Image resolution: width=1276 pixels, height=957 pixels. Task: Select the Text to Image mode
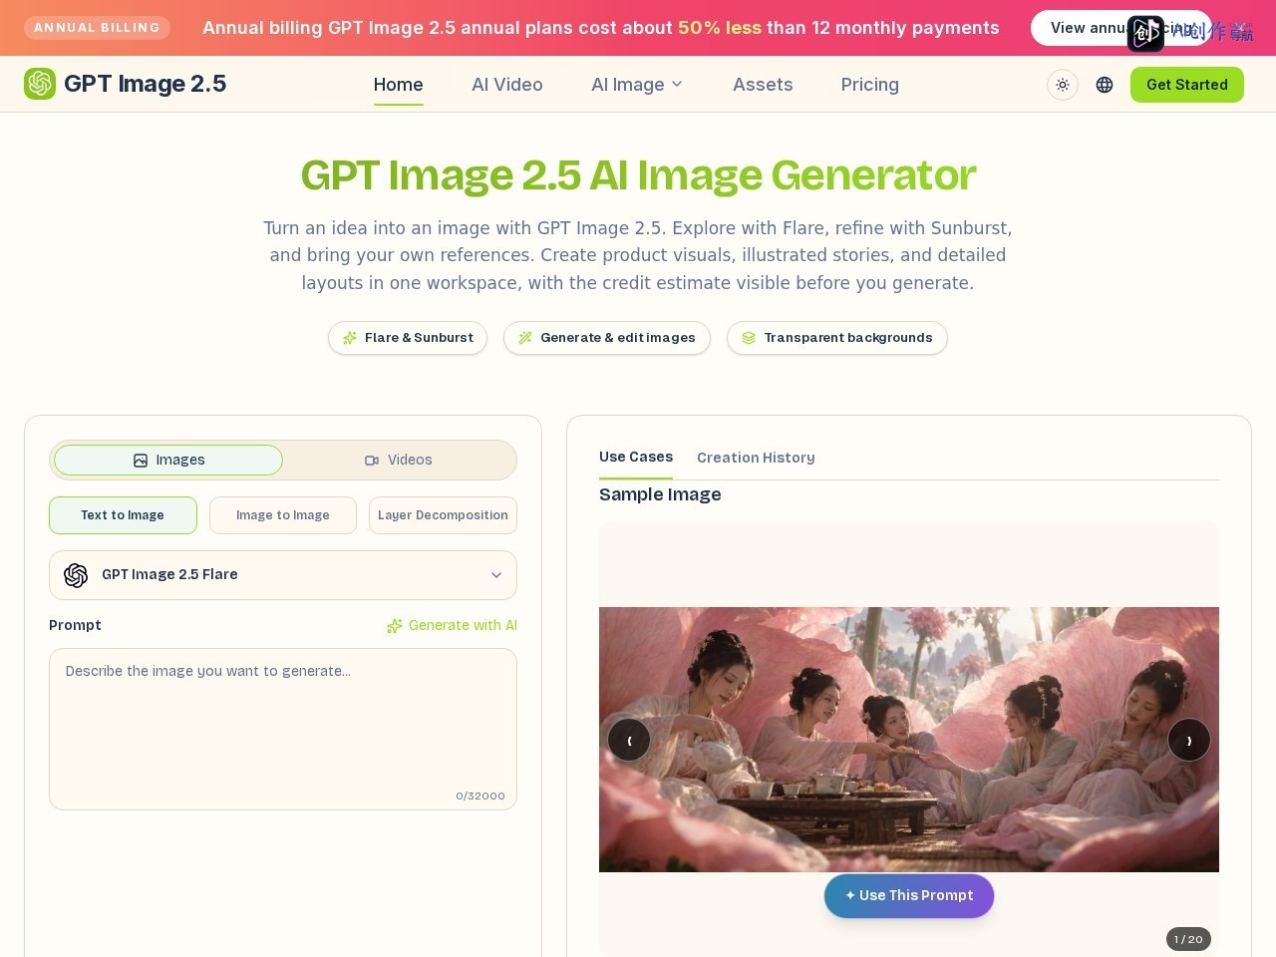click(x=123, y=515)
